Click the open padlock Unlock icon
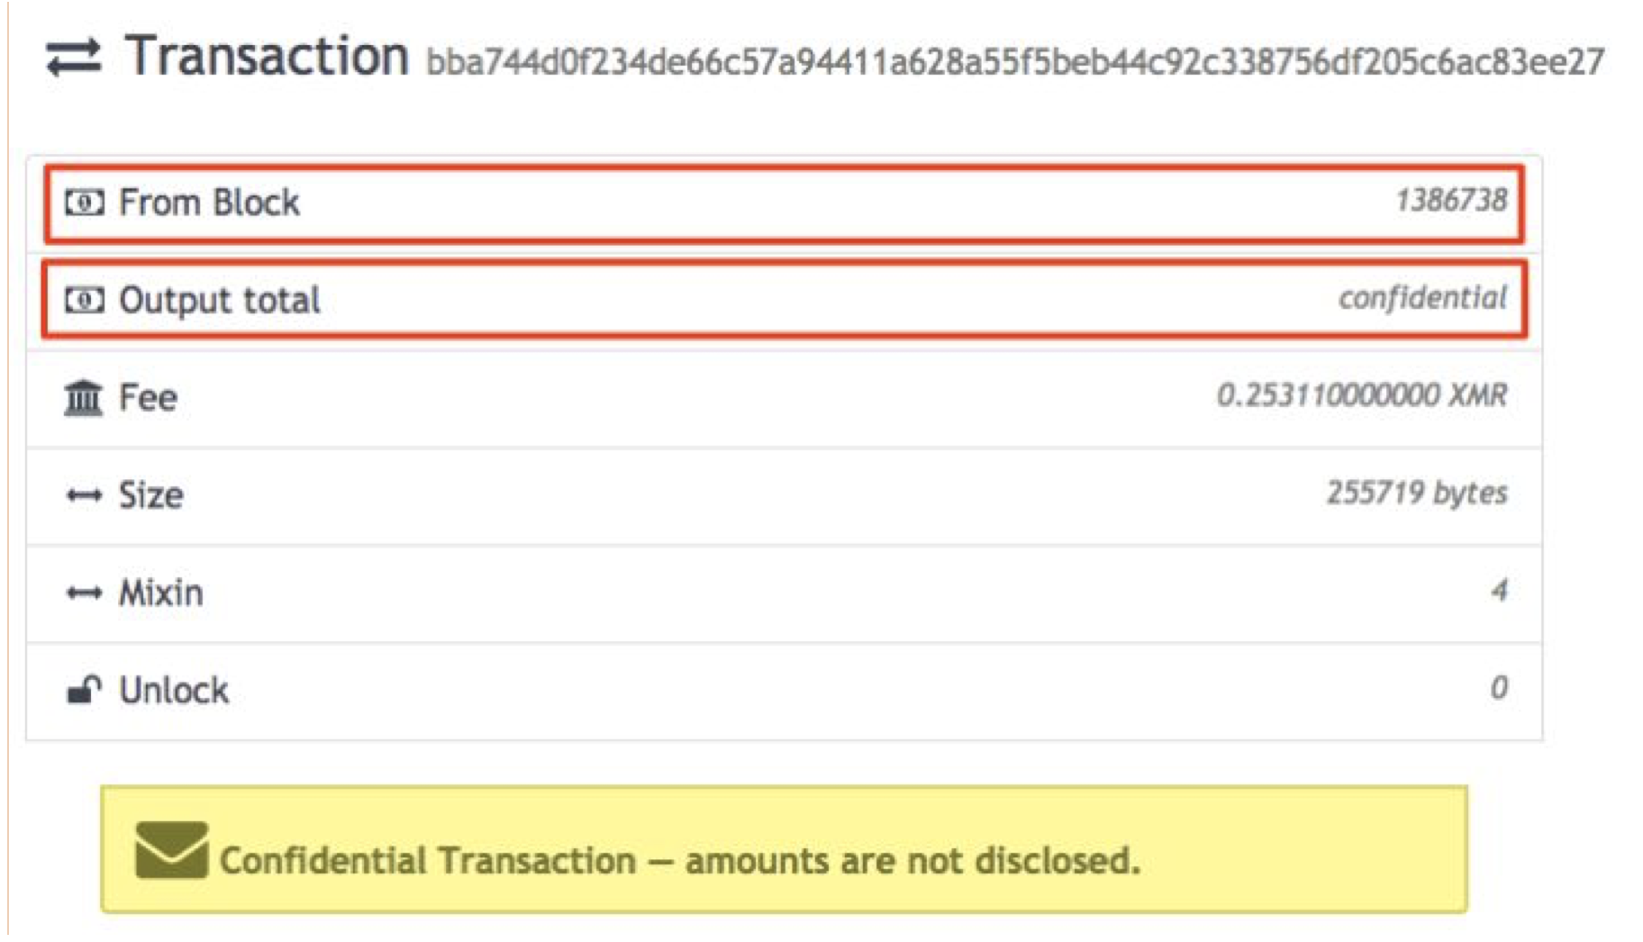The width and height of the screenshot is (1643, 942). (x=84, y=690)
